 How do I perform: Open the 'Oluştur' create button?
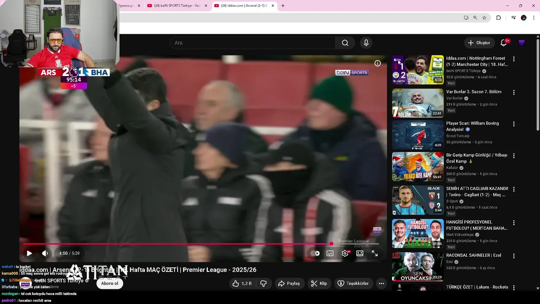coord(479,43)
